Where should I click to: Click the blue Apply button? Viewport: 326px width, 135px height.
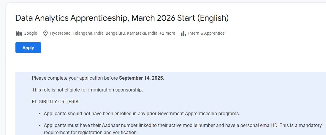[x=28, y=48]
